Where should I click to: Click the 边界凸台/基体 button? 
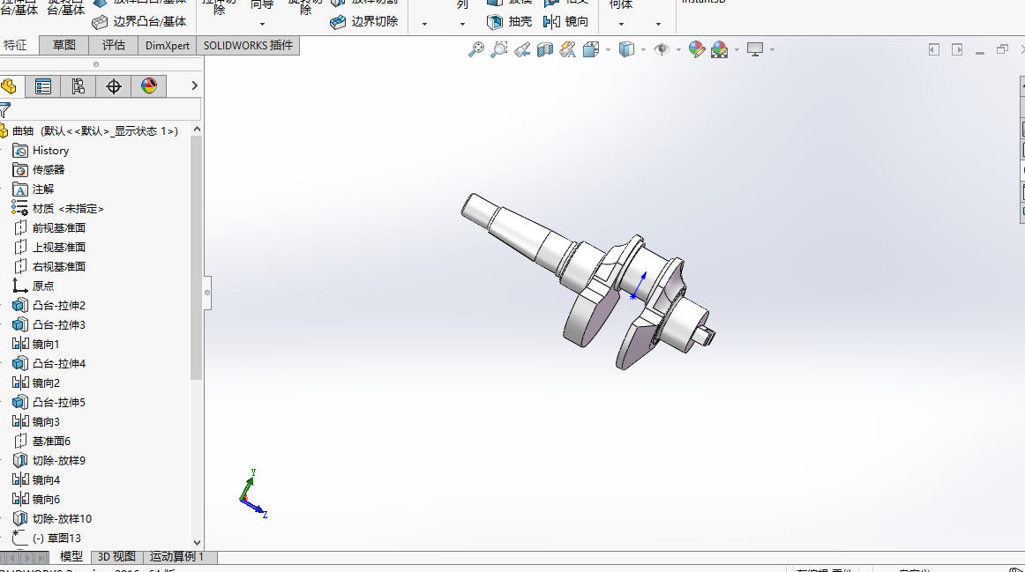(139, 21)
